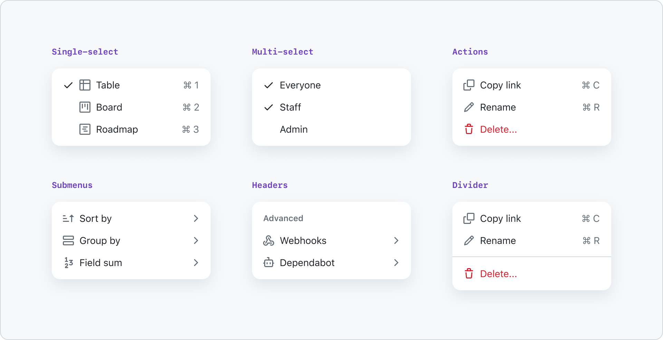Screen dimensions: 663x340
Task: Click the Advanced section header
Action: pos(283,218)
